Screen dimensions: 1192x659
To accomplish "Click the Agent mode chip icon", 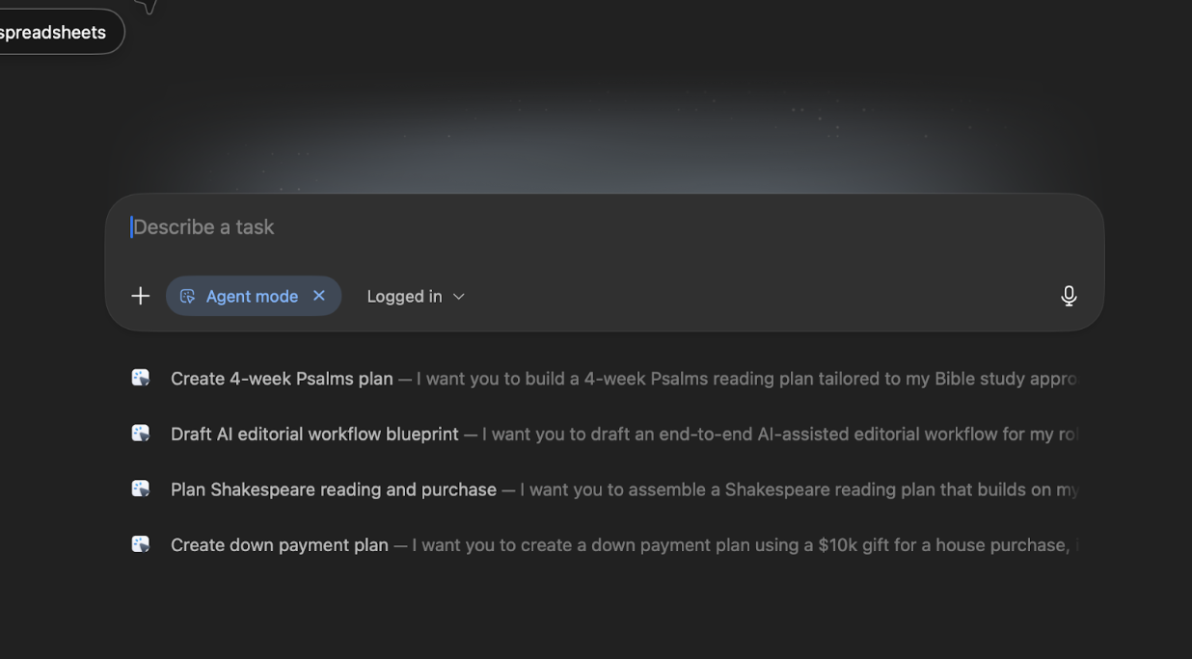I will click(188, 296).
